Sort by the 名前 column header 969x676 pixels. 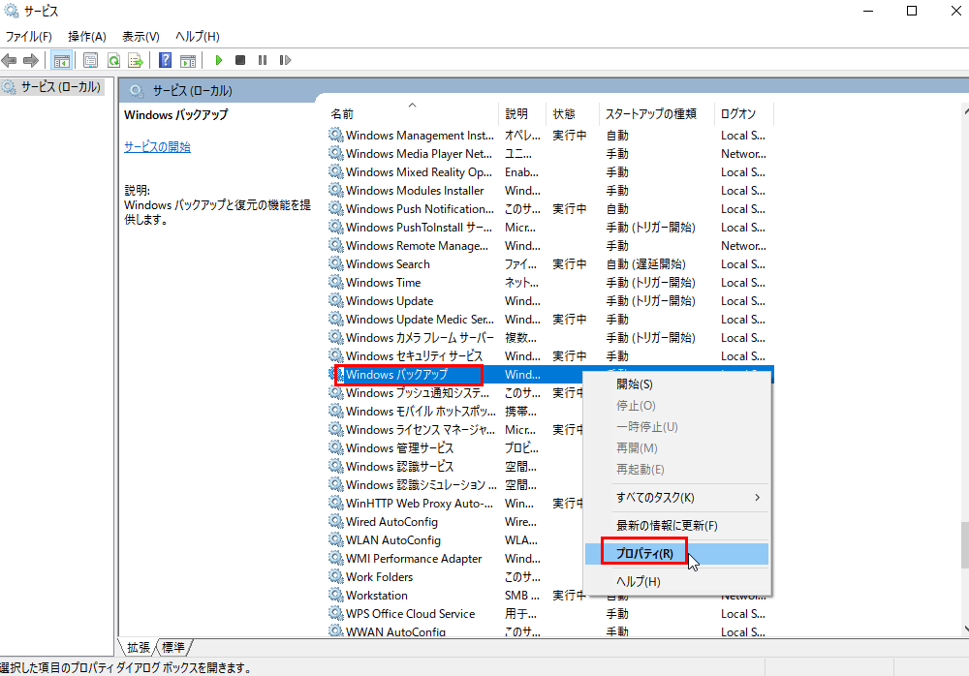[412, 113]
